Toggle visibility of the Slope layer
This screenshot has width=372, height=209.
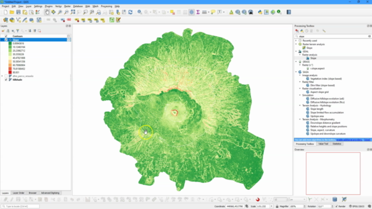pos(6,40)
